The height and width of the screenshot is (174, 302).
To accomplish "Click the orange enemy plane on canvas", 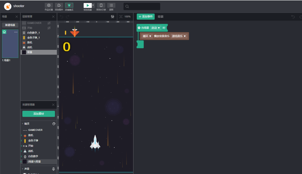I will click(x=75, y=32).
